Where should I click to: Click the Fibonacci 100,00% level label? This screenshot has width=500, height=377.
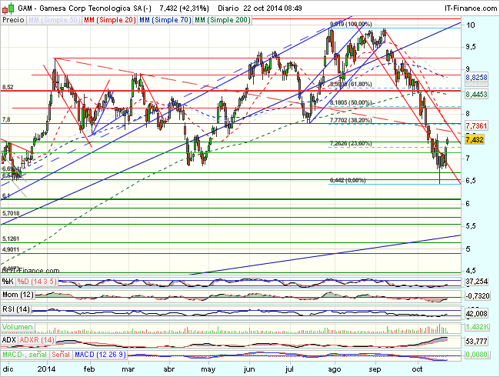pos(351,24)
